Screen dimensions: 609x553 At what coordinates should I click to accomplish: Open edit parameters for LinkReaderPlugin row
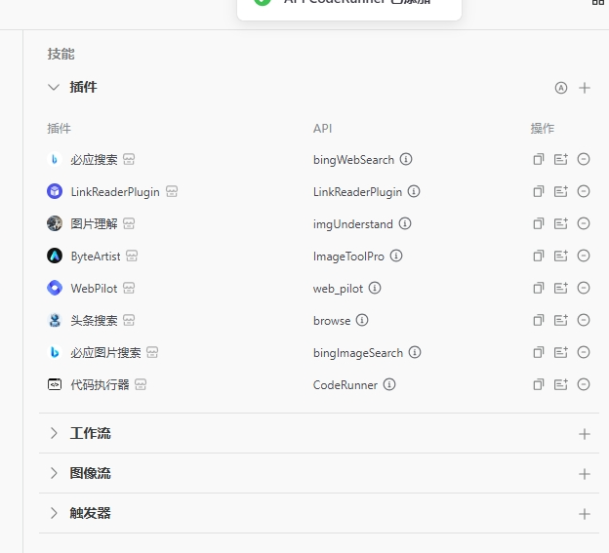coord(561,191)
